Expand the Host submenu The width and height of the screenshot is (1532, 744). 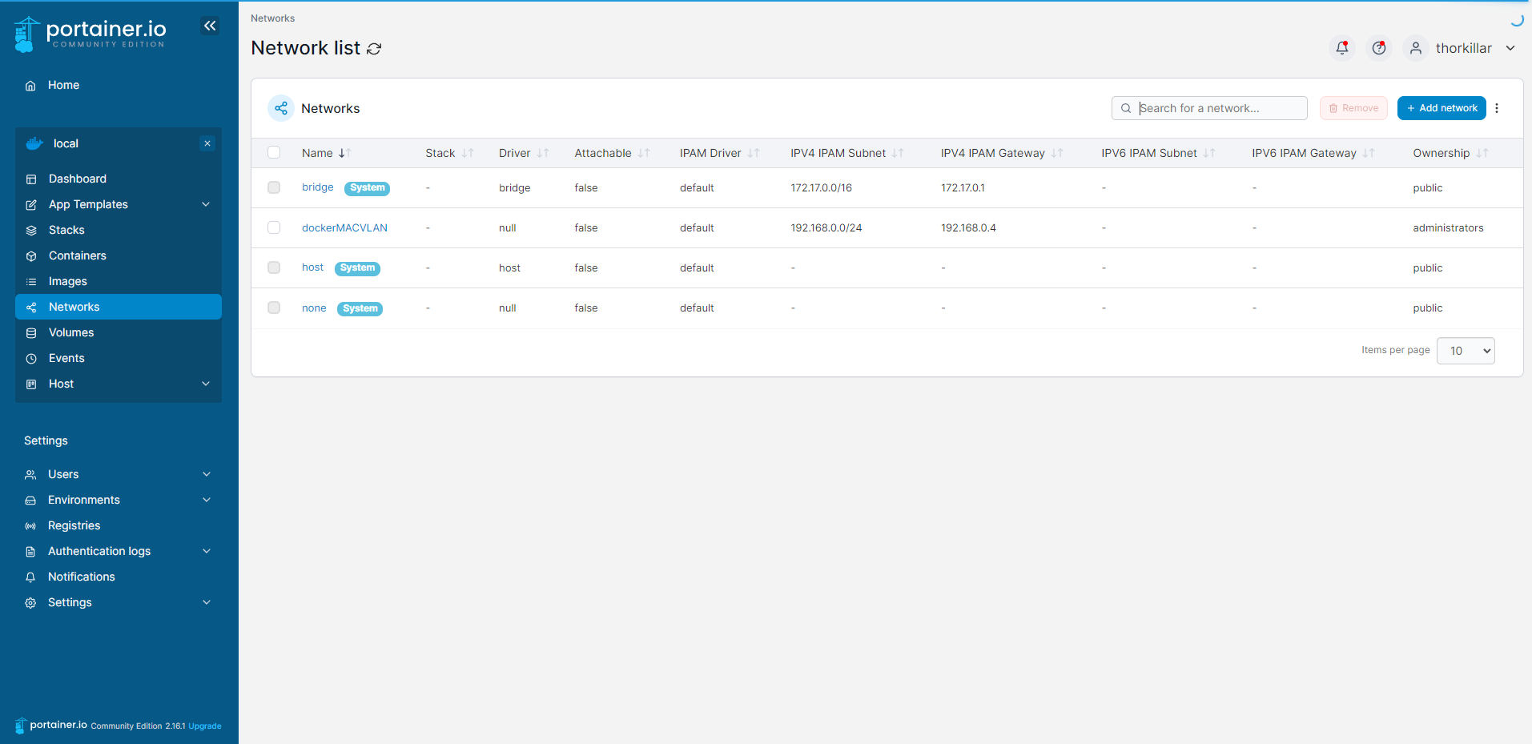206,384
